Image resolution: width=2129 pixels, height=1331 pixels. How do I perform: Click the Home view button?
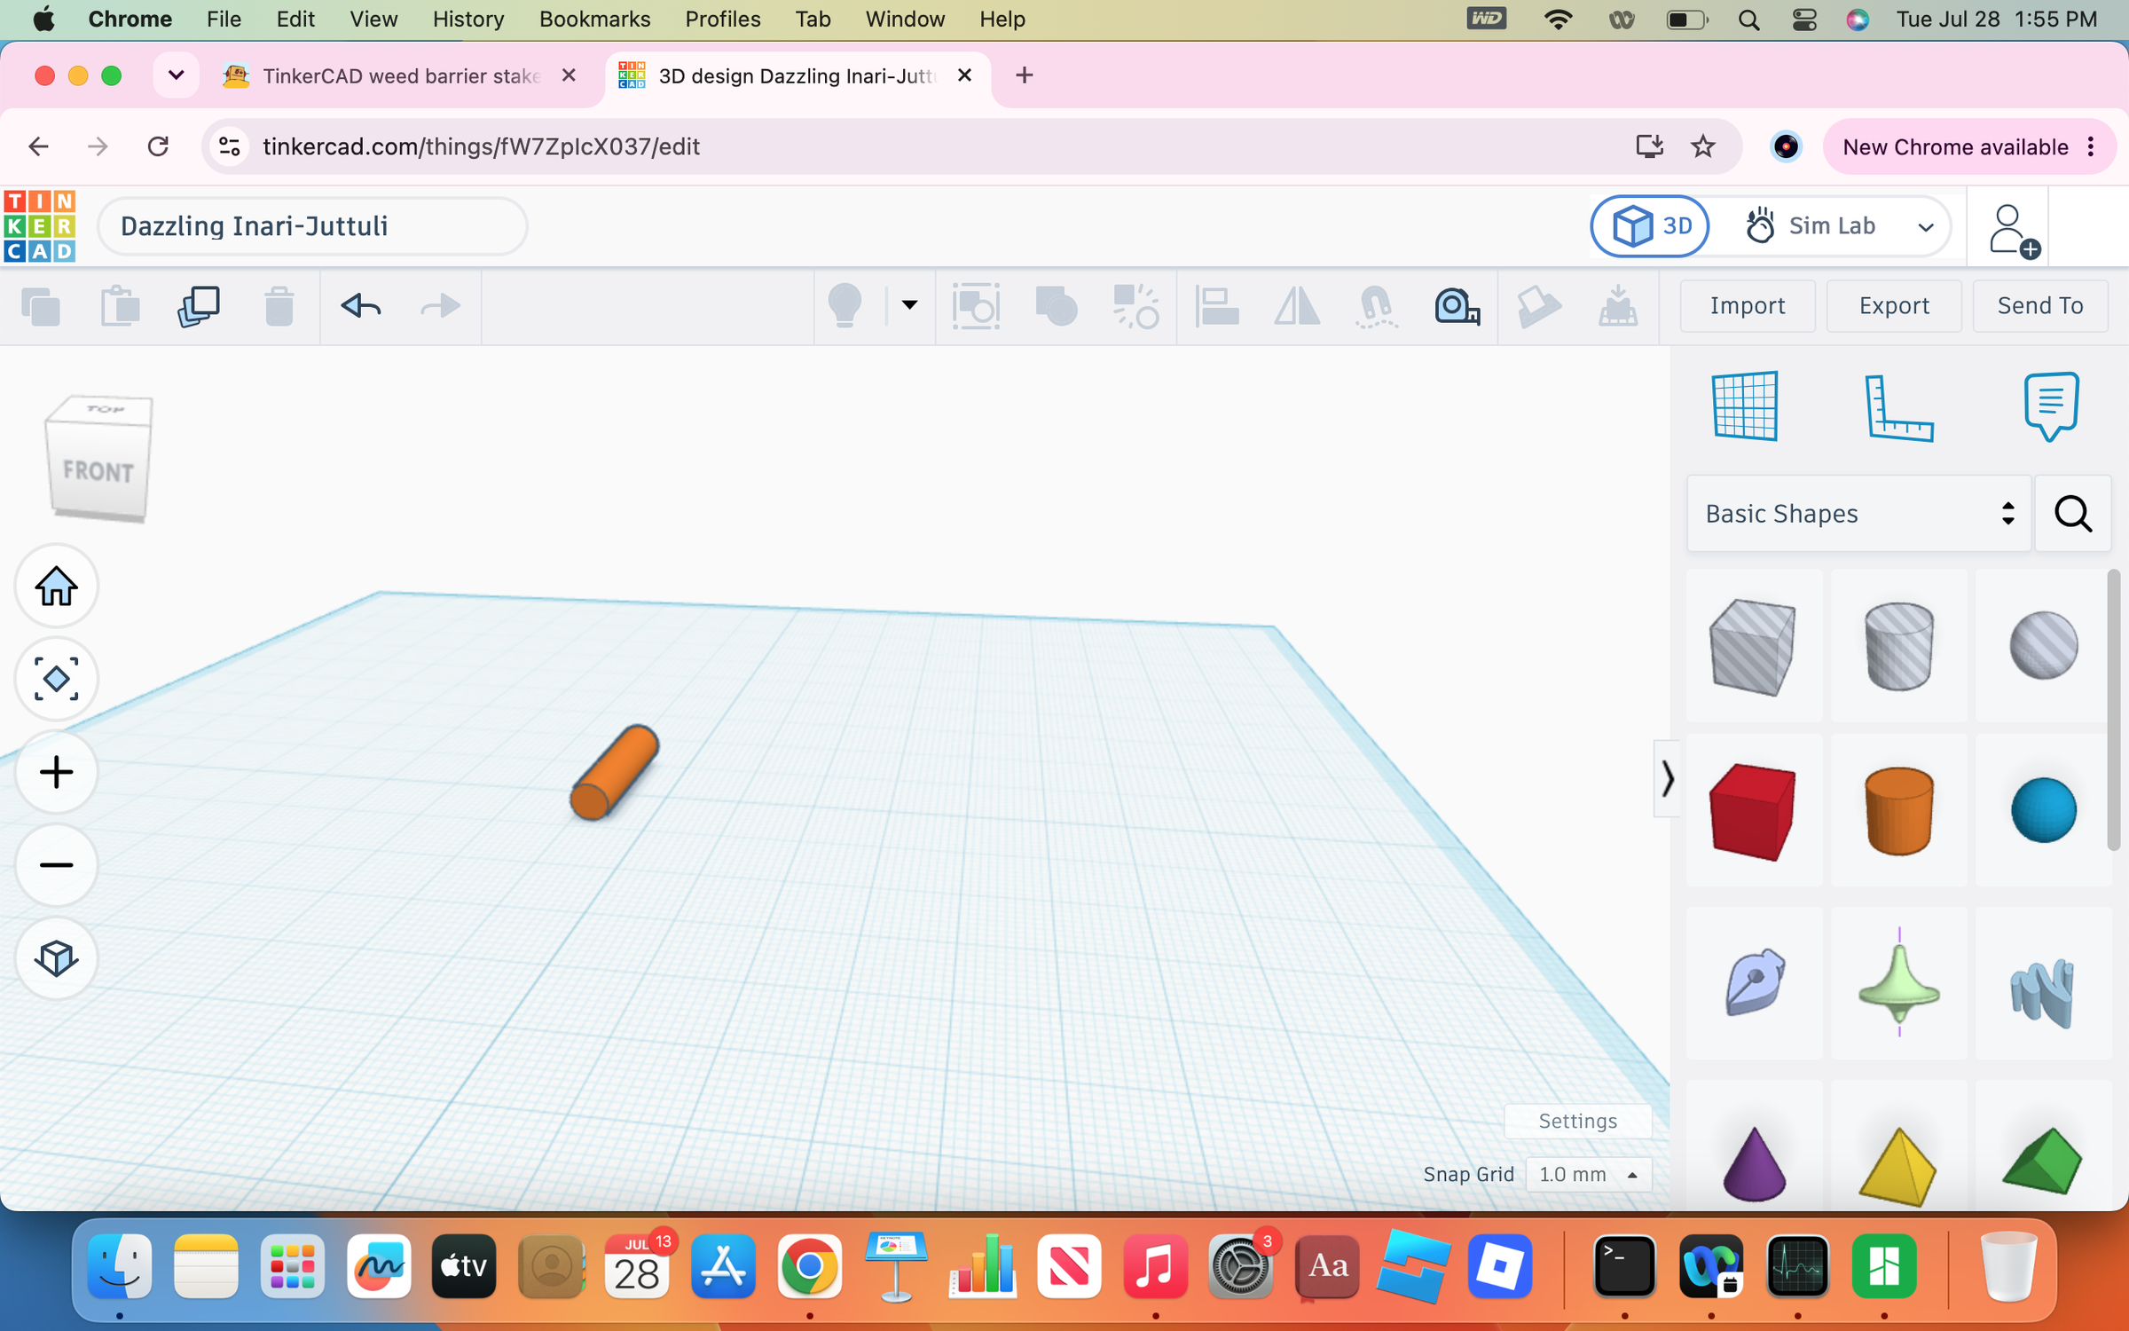[56, 587]
